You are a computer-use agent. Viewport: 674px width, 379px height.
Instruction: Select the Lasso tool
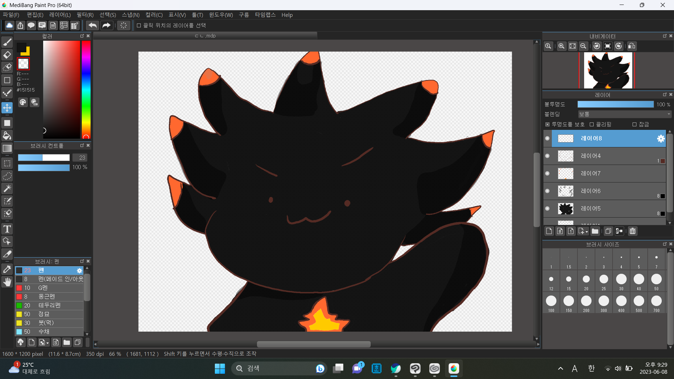pos(7,176)
